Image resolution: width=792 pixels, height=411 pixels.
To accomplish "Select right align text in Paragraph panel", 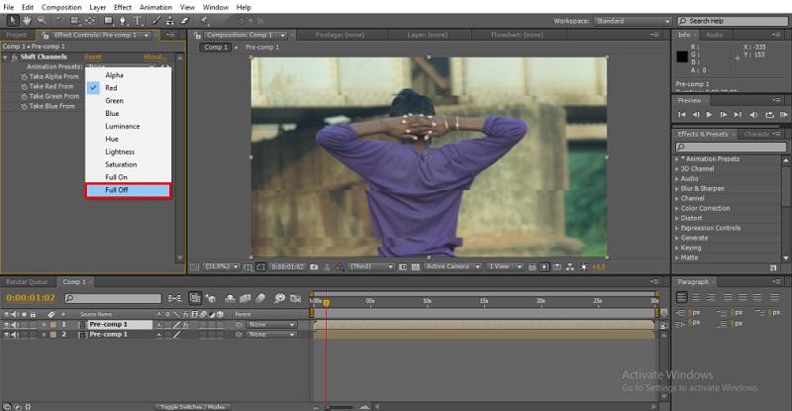I will [711, 297].
